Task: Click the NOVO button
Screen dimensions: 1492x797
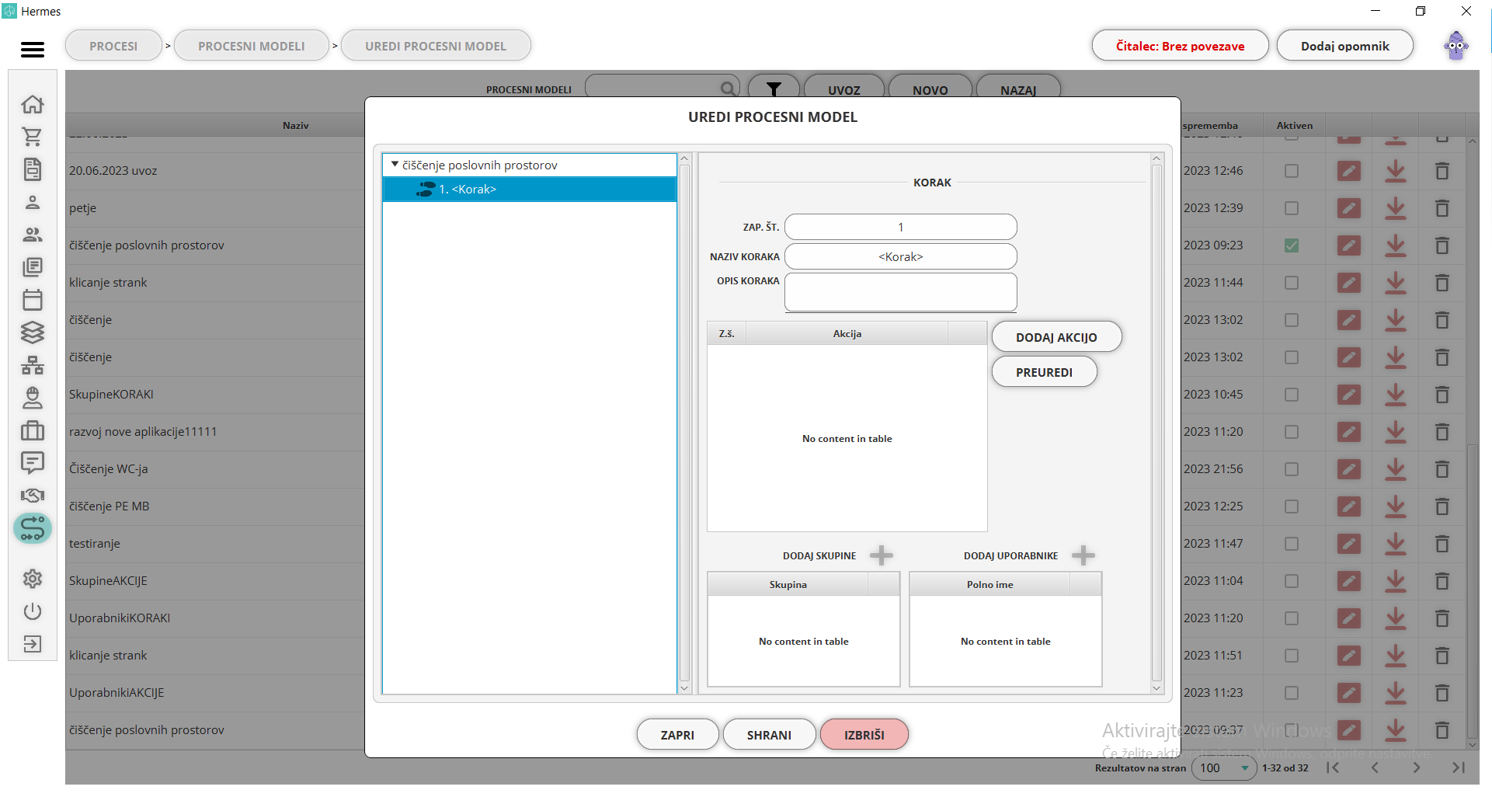Action: pos(930,89)
